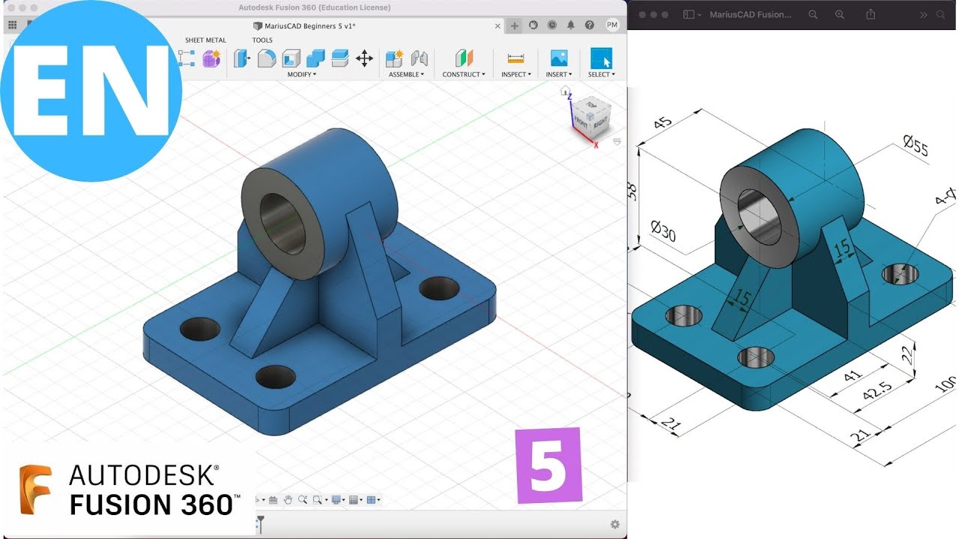Choose the Fillet tool icon

pos(267,58)
